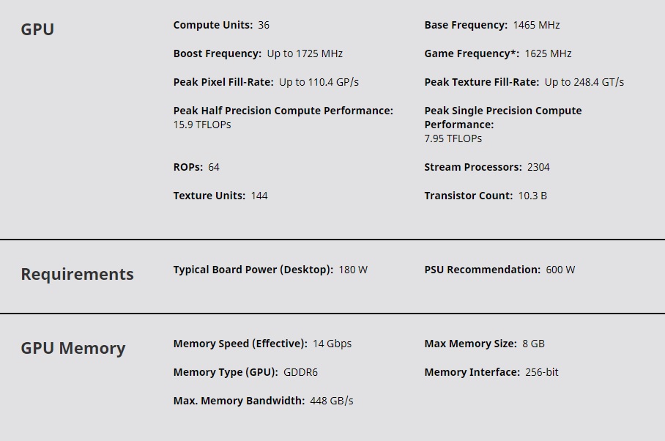This screenshot has height=441, width=665.
Task: Click the Memory Type (GPU) label
Action: [226, 372]
